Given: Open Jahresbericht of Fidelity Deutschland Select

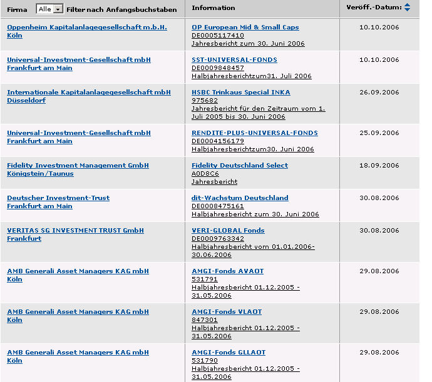Looking at the screenshot, I should (x=215, y=182).
